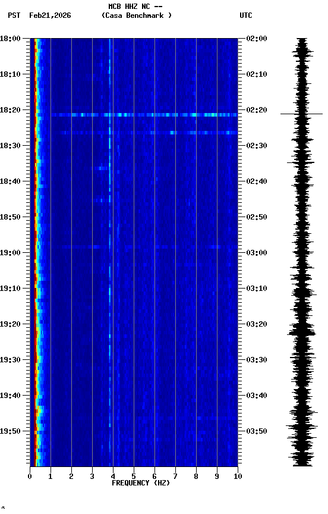
Task: Click the faint broadband streak just before 19:00
Action: [x=149, y=247]
